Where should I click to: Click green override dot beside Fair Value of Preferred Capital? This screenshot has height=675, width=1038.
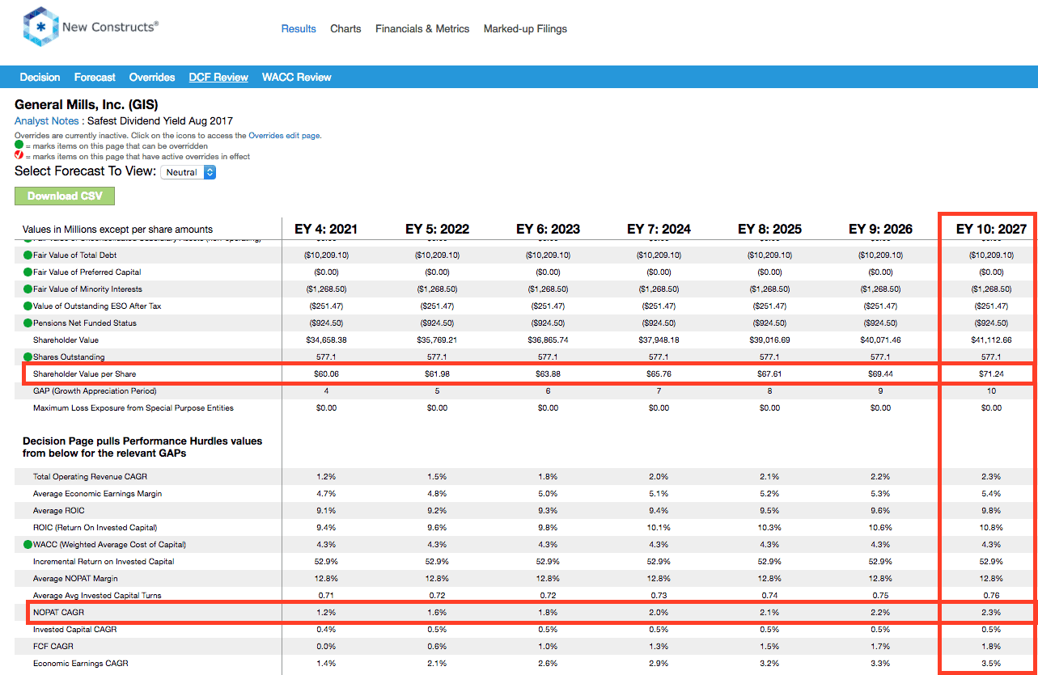coord(28,272)
